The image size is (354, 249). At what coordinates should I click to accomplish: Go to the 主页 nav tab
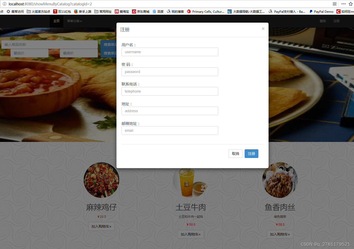click(56, 21)
